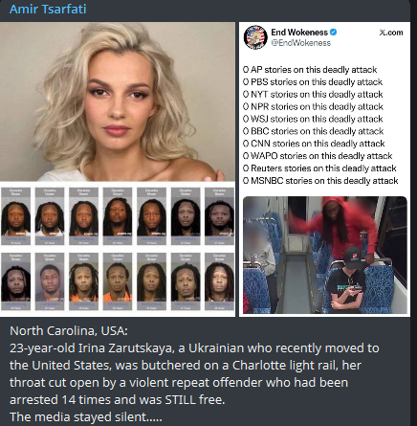Open the Amir Tsarfati sender name
Viewport: 417px width, 426px height.
click(48, 9)
